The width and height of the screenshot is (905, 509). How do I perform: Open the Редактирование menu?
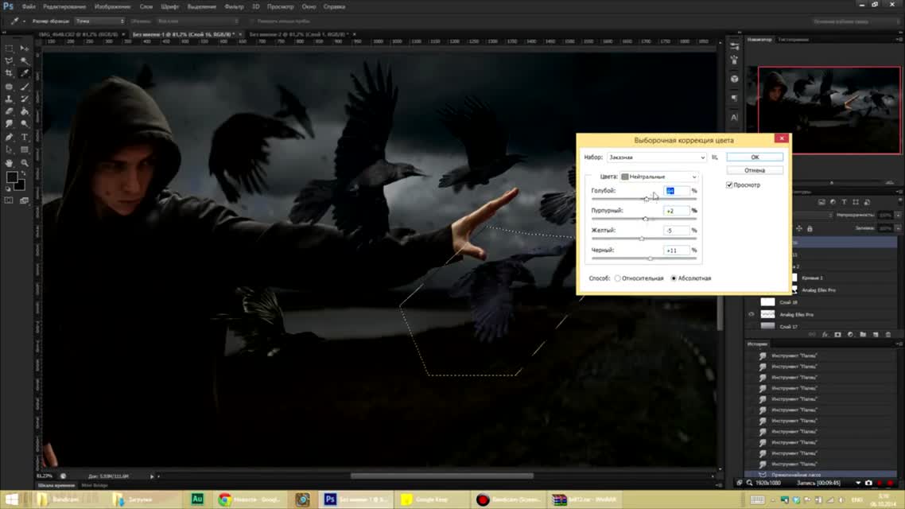pos(64,7)
